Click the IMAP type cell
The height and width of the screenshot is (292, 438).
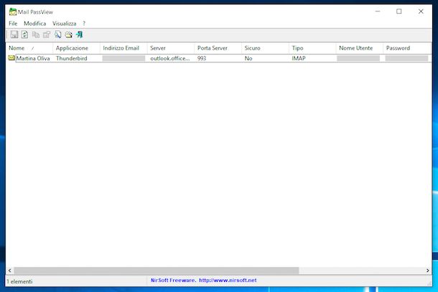[299, 58]
